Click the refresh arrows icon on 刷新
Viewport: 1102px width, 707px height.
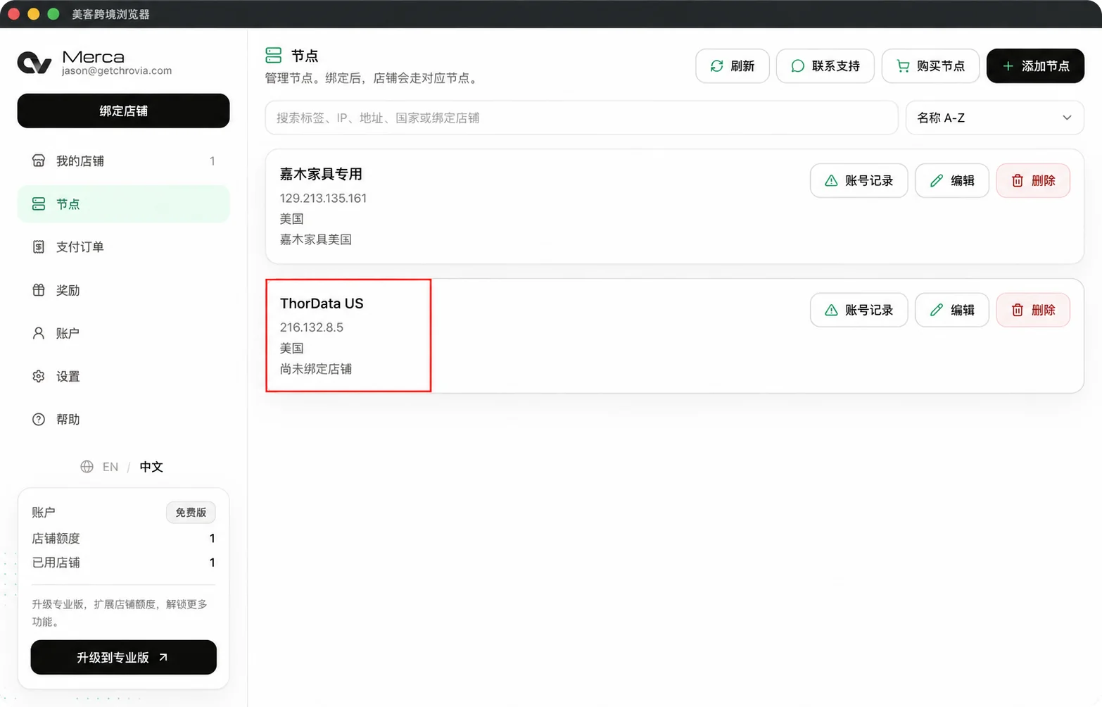pyautogui.click(x=716, y=65)
